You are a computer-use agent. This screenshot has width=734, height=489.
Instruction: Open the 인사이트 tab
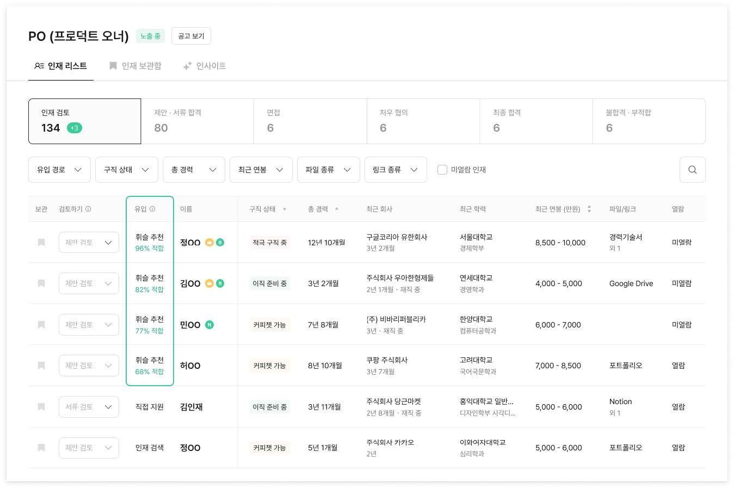pyautogui.click(x=205, y=66)
